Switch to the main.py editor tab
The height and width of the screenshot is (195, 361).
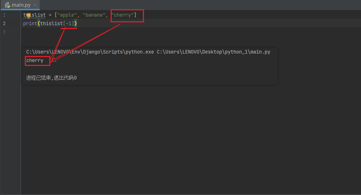click(x=20, y=5)
